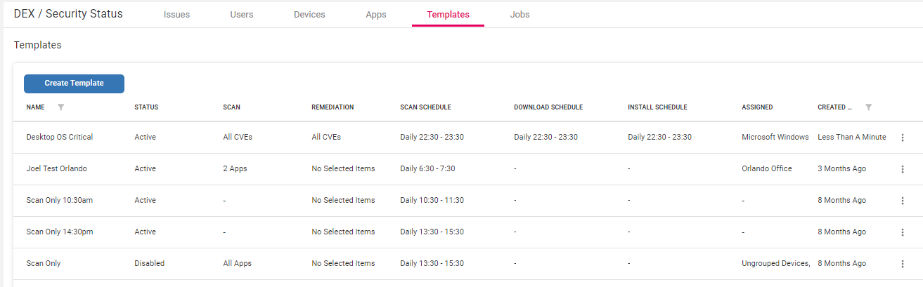Switch to the Issues tab

click(176, 14)
